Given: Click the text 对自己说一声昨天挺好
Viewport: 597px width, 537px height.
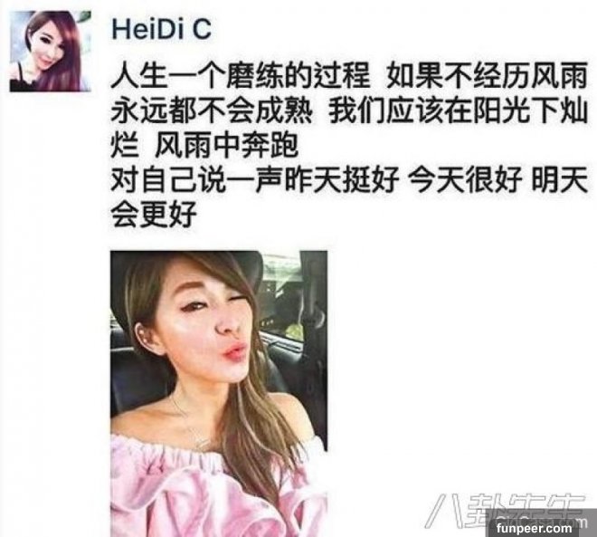Looking at the screenshot, I should tap(255, 179).
